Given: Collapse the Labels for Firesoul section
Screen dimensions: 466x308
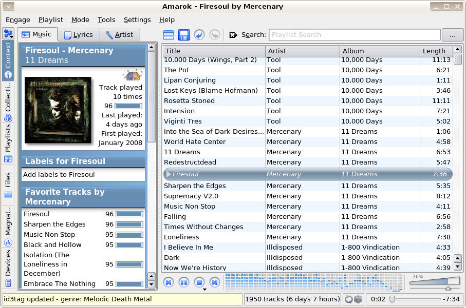Looking at the screenshot, I should coord(83,161).
